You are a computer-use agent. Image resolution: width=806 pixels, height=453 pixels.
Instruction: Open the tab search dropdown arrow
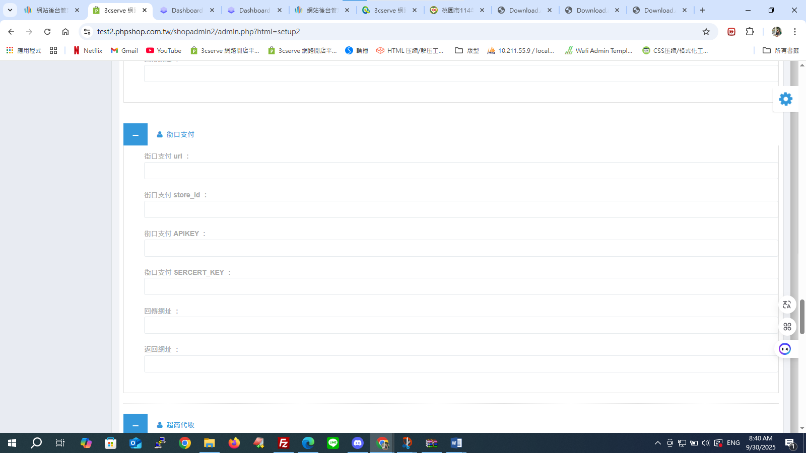[x=10, y=10]
